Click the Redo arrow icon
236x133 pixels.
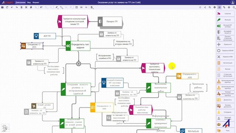point(17,7)
